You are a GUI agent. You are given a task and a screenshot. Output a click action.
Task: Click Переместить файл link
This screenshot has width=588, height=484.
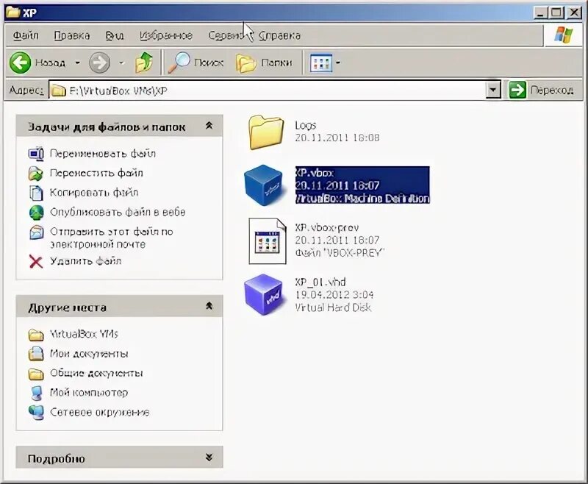point(96,173)
